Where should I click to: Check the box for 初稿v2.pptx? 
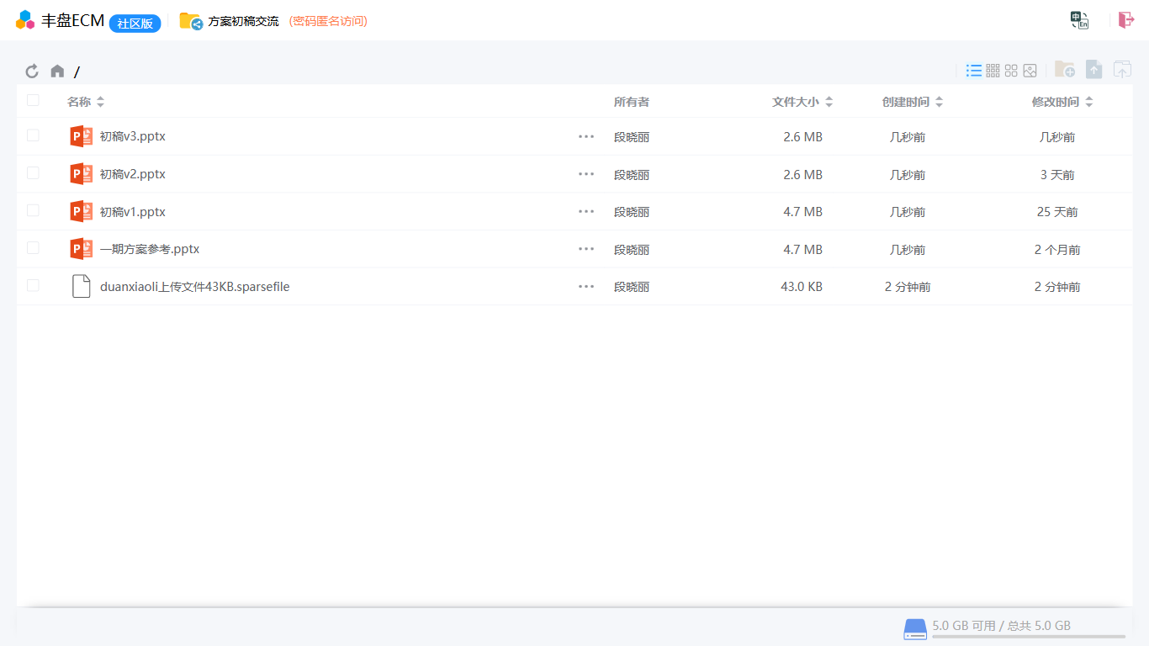pos(33,172)
